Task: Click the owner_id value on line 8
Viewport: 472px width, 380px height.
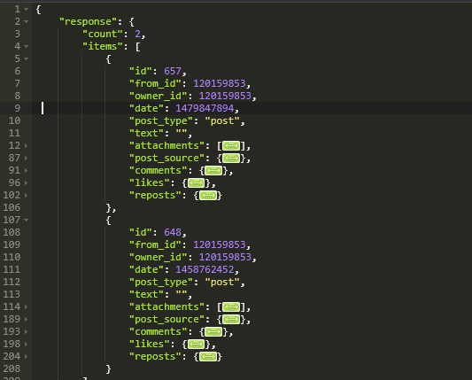Action: (225, 96)
